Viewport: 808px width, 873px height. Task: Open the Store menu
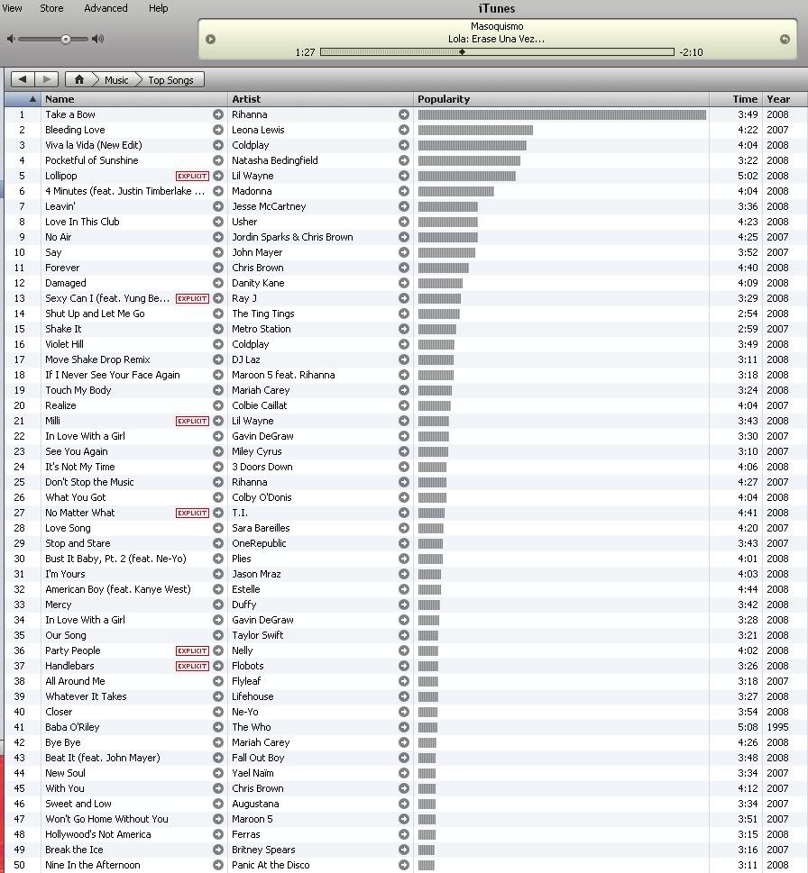[x=51, y=8]
